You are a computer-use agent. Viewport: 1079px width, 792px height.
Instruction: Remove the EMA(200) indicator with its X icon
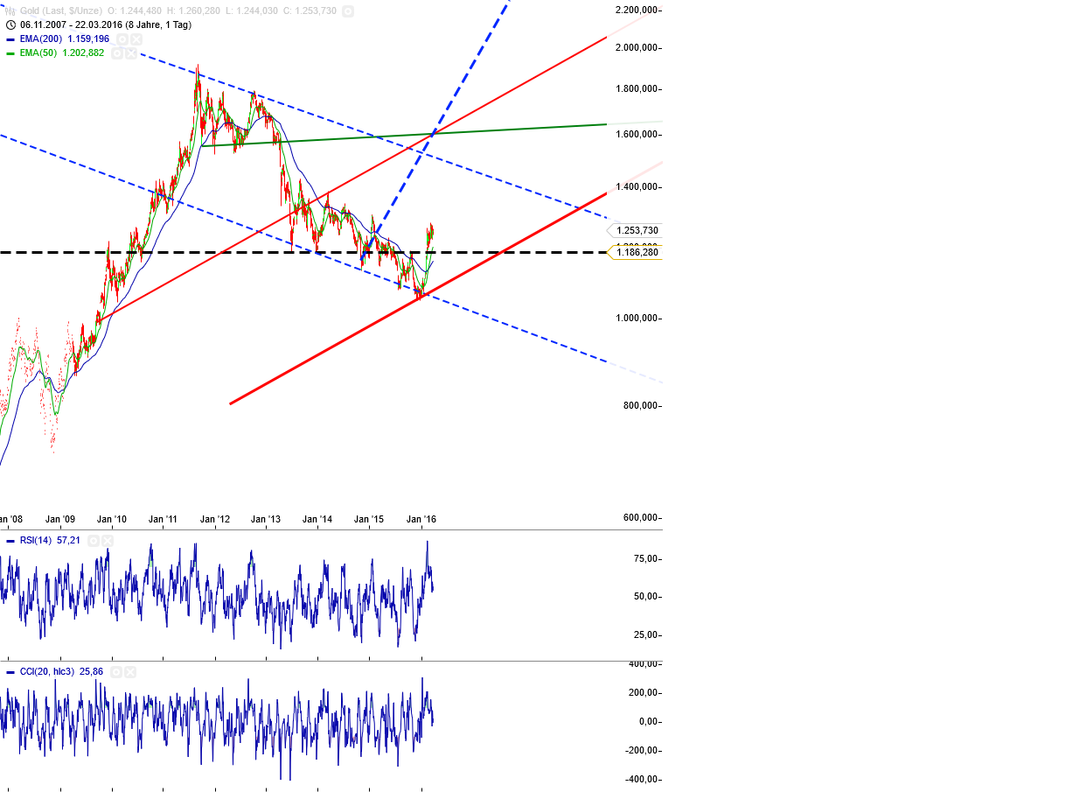click(x=136, y=39)
